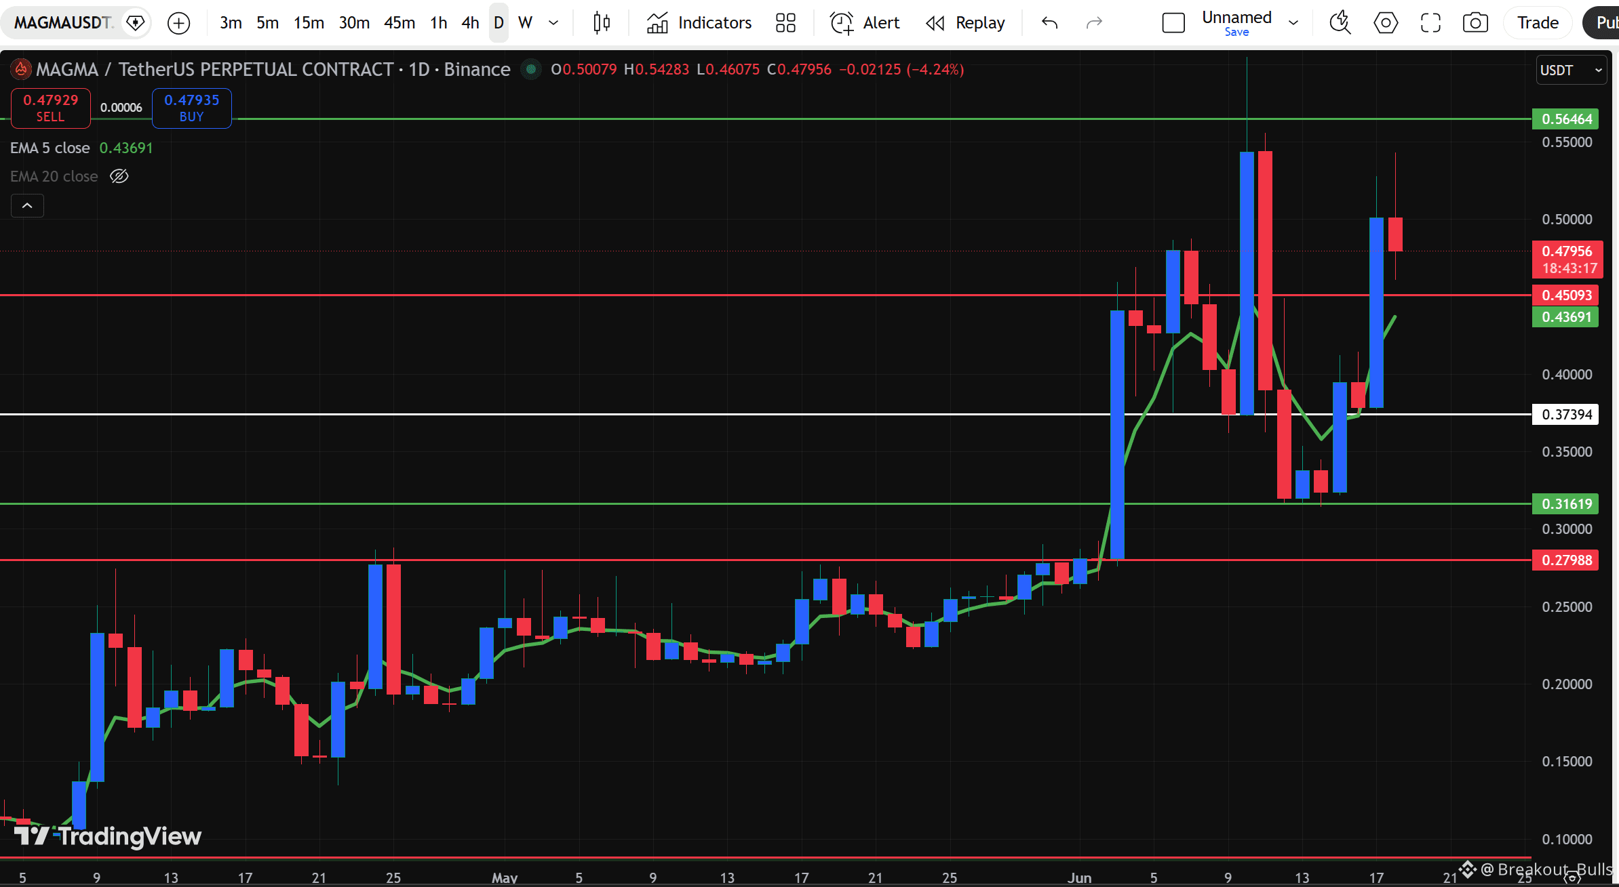1619x887 pixels.
Task: Add symbol with the plus circle icon
Action: pos(178,24)
